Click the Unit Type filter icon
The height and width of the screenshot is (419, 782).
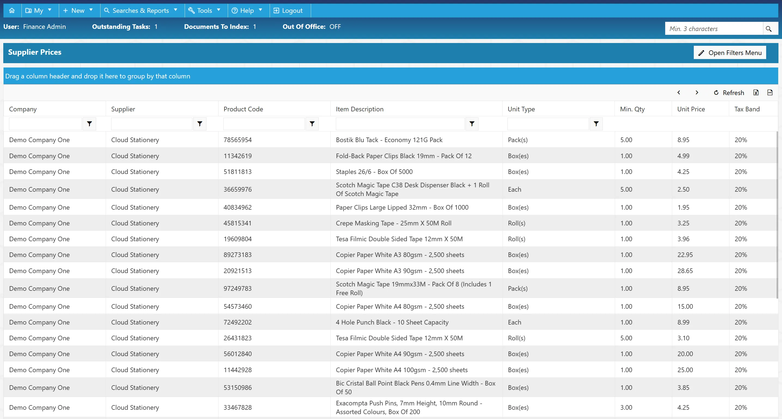[596, 124]
